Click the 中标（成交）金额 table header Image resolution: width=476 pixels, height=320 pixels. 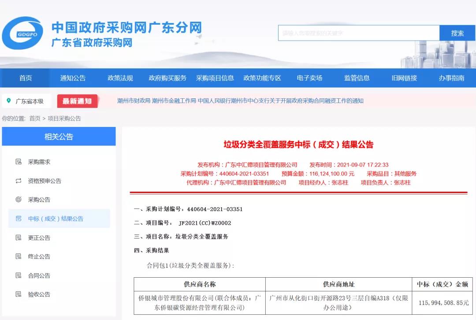(443, 284)
